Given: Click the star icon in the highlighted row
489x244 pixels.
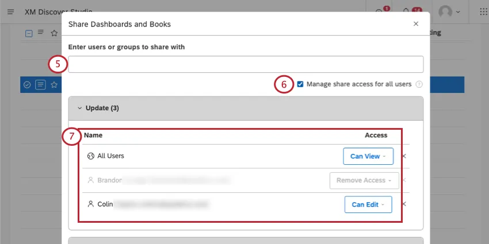Looking at the screenshot, I should click(54, 85).
